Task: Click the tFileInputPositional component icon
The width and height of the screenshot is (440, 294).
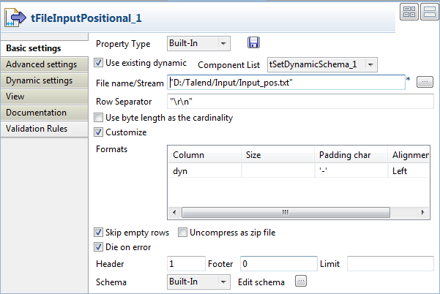Action: tap(15, 17)
